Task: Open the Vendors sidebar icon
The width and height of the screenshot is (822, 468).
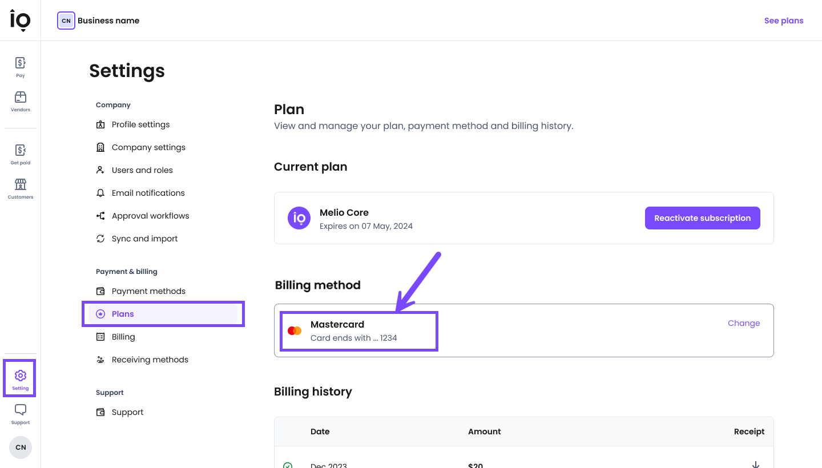Action: coord(21,97)
